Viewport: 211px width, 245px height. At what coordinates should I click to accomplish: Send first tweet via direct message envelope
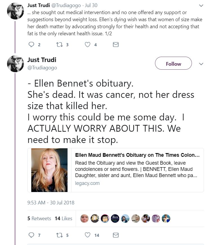116,45
